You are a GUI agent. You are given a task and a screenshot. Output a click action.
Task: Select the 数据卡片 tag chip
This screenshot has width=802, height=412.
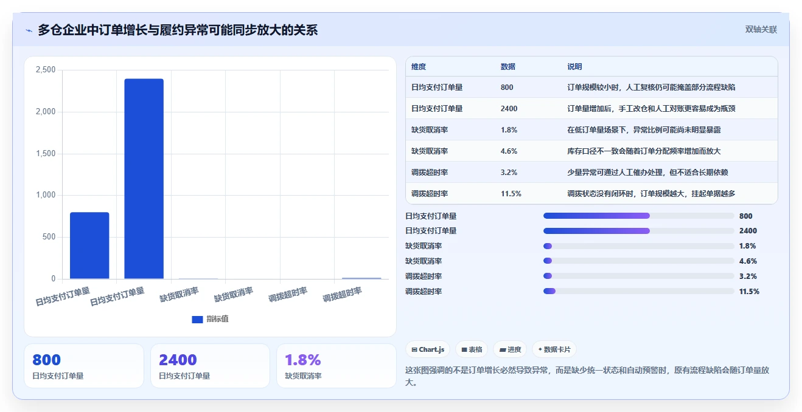click(554, 349)
